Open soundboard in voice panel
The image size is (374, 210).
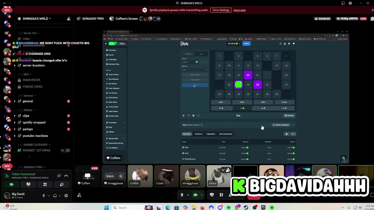point(62,185)
